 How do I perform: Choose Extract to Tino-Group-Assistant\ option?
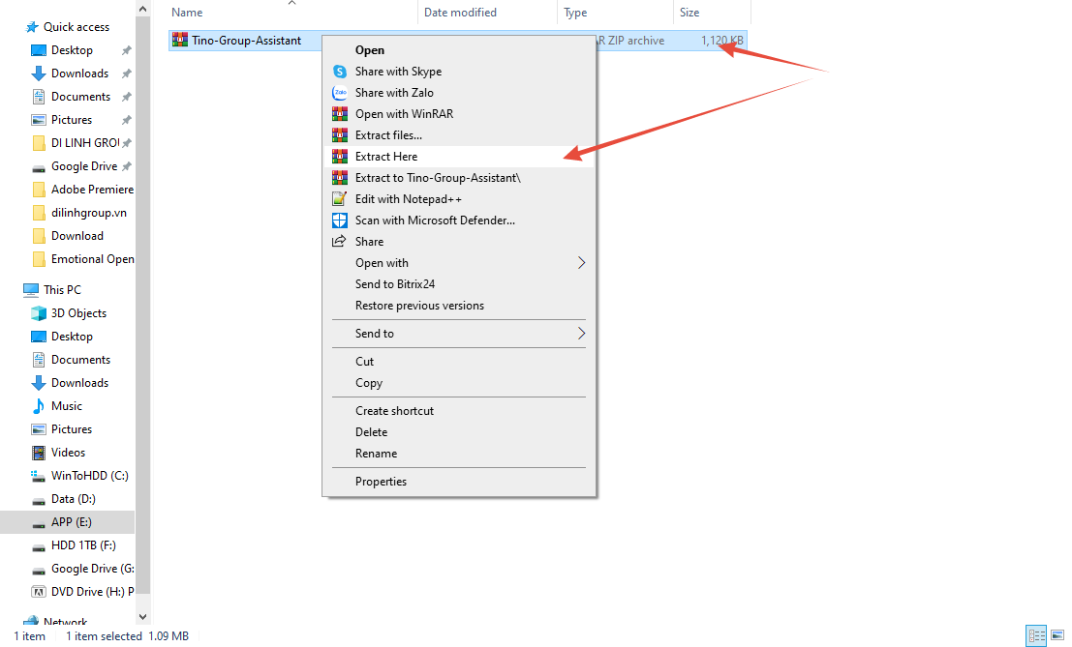tap(459, 177)
